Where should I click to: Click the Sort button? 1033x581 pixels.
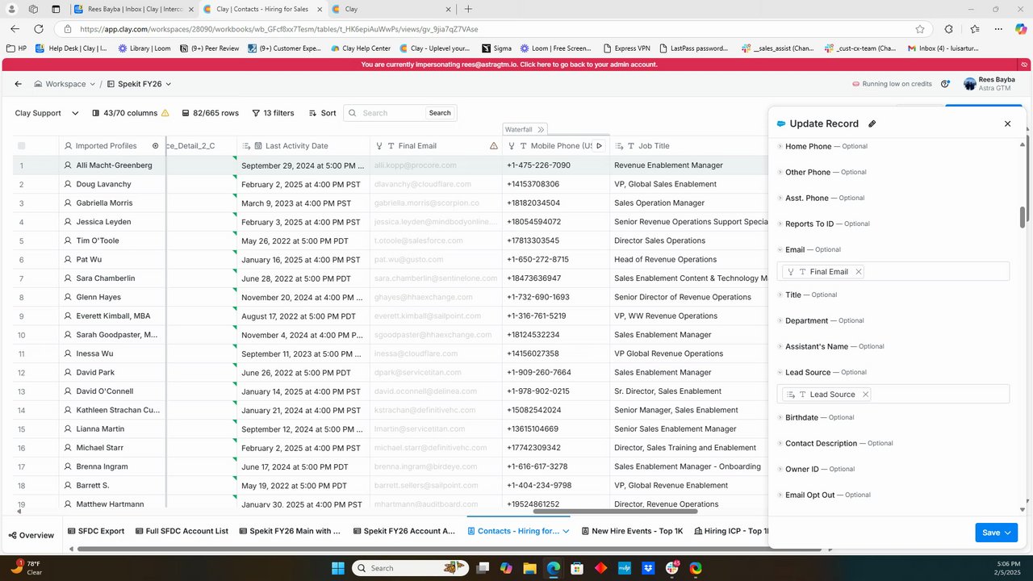tap(322, 113)
